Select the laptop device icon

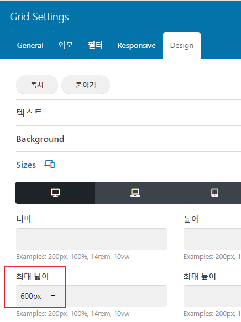135,193
